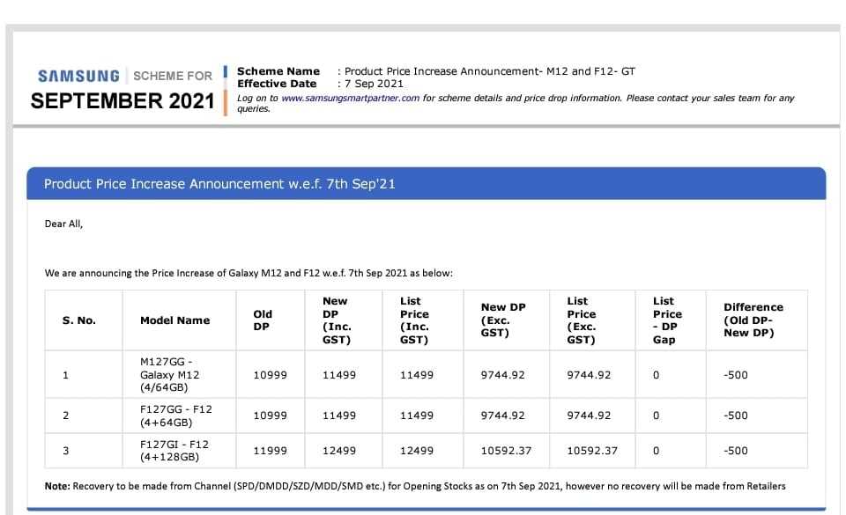
Task: Click the 'Old DP' column header
Action: (263, 320)
